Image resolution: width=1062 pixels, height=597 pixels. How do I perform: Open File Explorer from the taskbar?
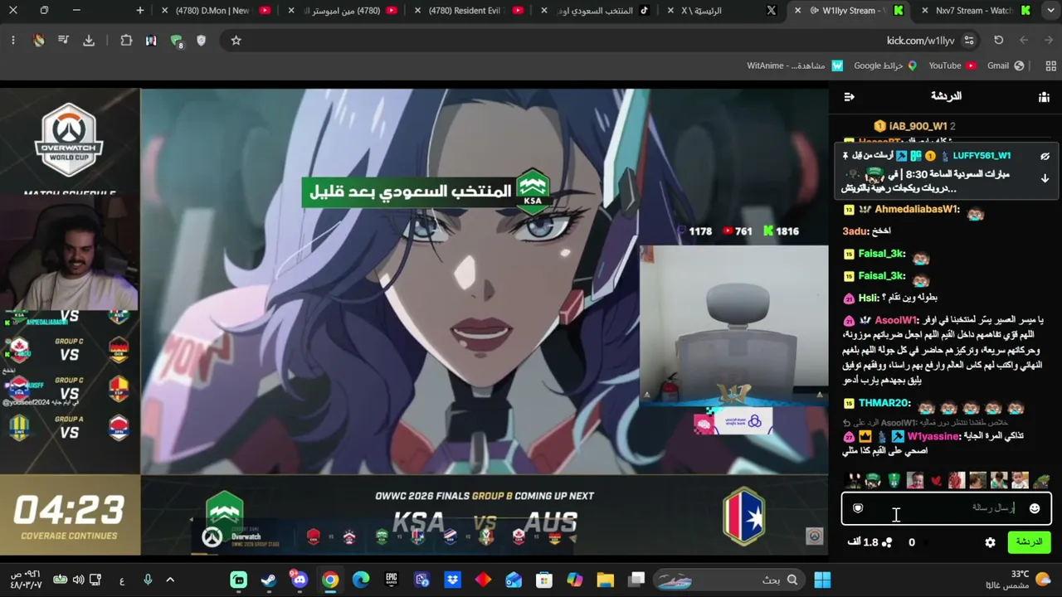[605, 580]
